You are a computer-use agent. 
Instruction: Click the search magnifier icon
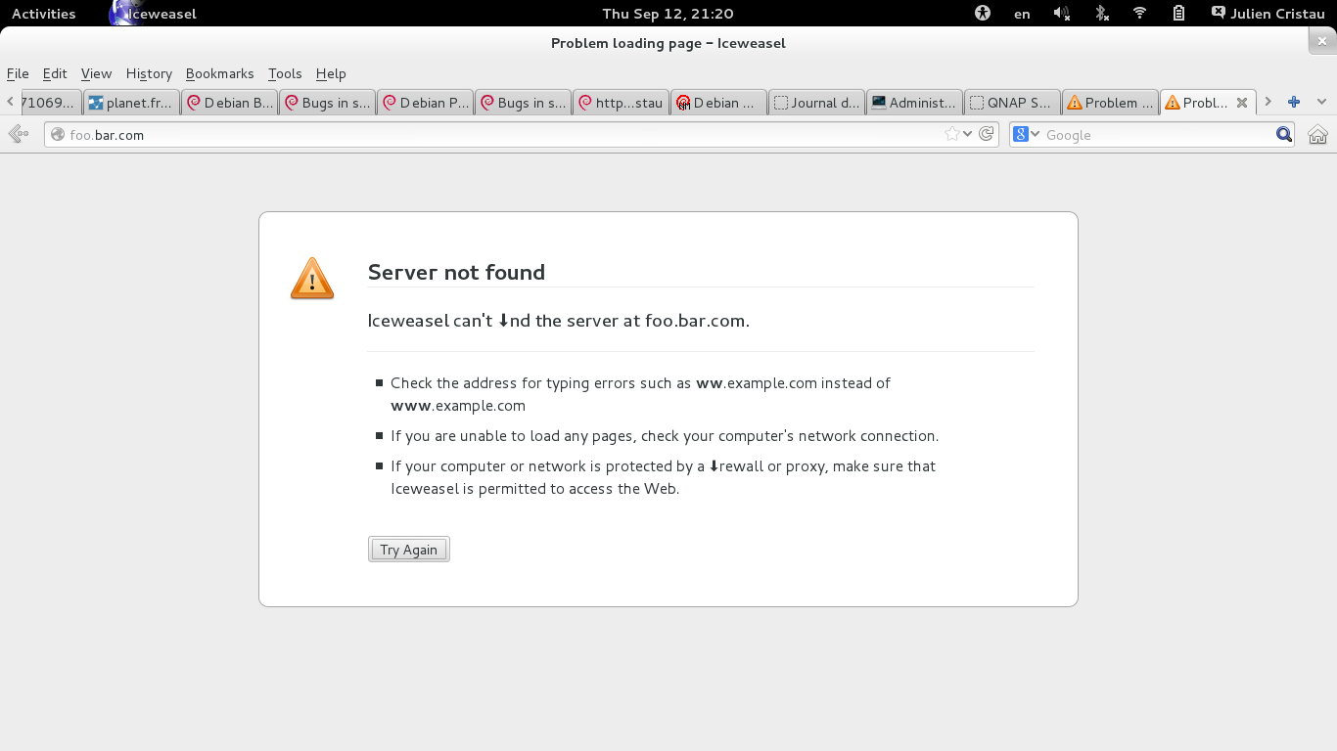(x=1284, y=134)
